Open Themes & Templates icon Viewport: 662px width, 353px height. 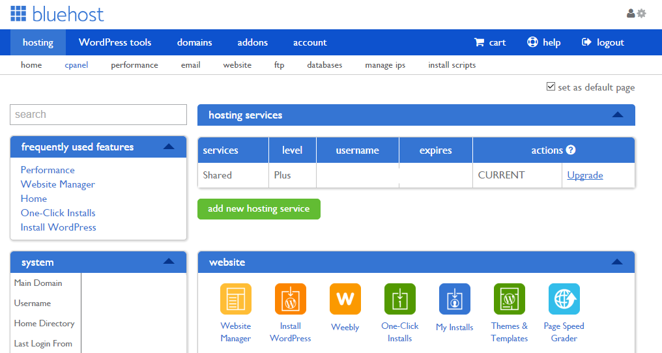[x=509, y=299]
